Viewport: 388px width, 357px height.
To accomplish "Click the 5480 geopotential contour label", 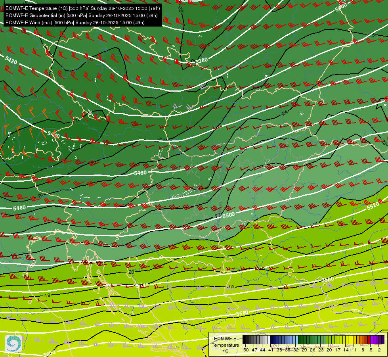I will tap(19, 208).
